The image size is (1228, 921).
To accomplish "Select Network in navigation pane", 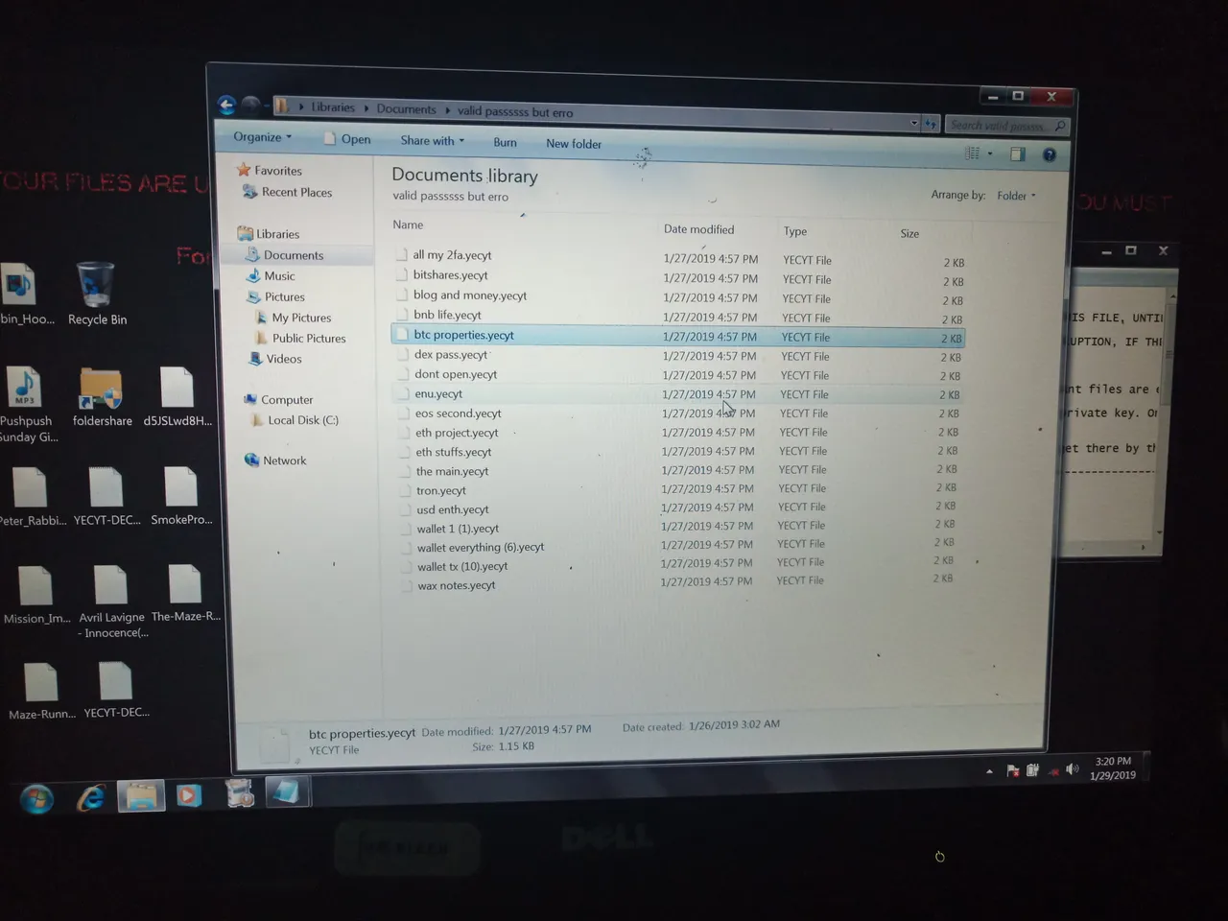I will tap(275, 460).
